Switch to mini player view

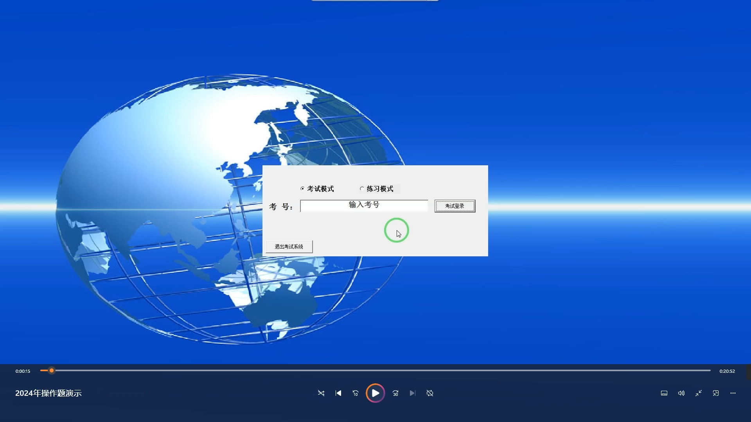[716, 393]
